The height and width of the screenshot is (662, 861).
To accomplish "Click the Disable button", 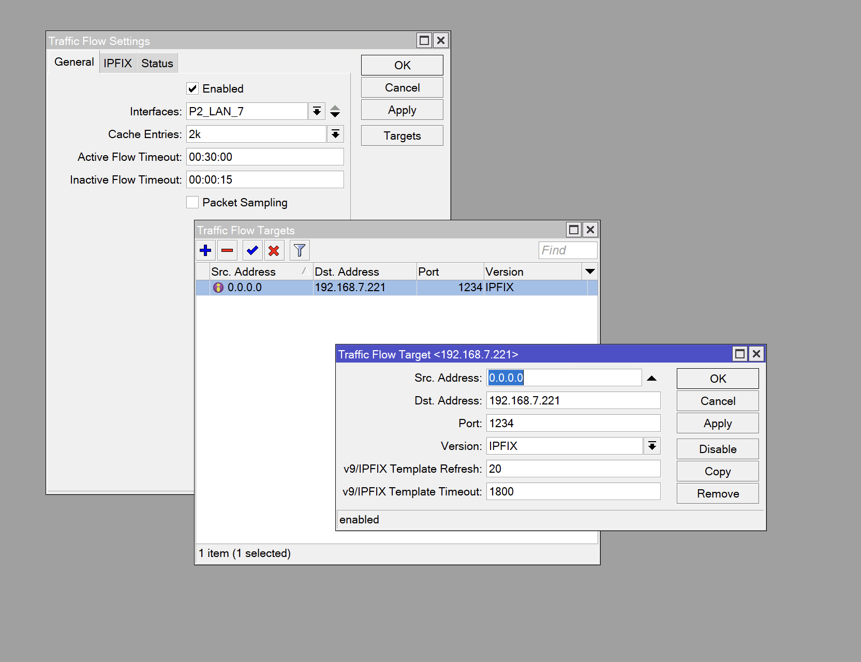I will pyautogui.click(x=718, y=449).
